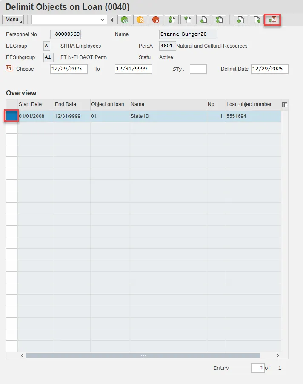Click the Name column header in Overview

point(169,104)
